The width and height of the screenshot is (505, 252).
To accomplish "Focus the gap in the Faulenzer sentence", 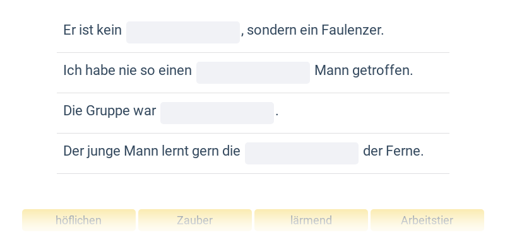I will coord(183,32).
